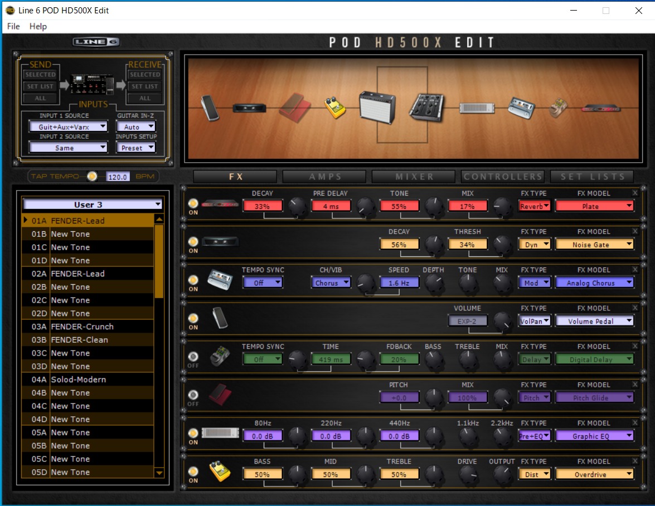Click the Overdrive pedal icon in FX row

pyautogui.click(x=220, y=471)
